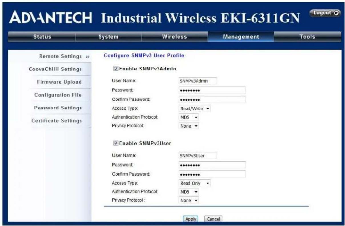Open Certificate Settings page

(x=57, y=121)
